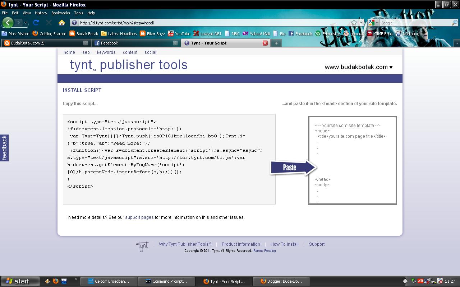Open the back-forward history dropdown arrow
This screenshot has height=287, width=460.
(26, 23)
